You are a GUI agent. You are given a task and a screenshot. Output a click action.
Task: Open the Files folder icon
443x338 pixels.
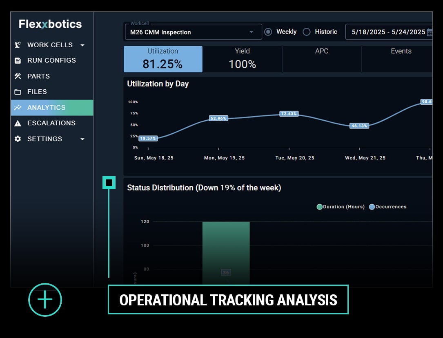pos(17,92)
